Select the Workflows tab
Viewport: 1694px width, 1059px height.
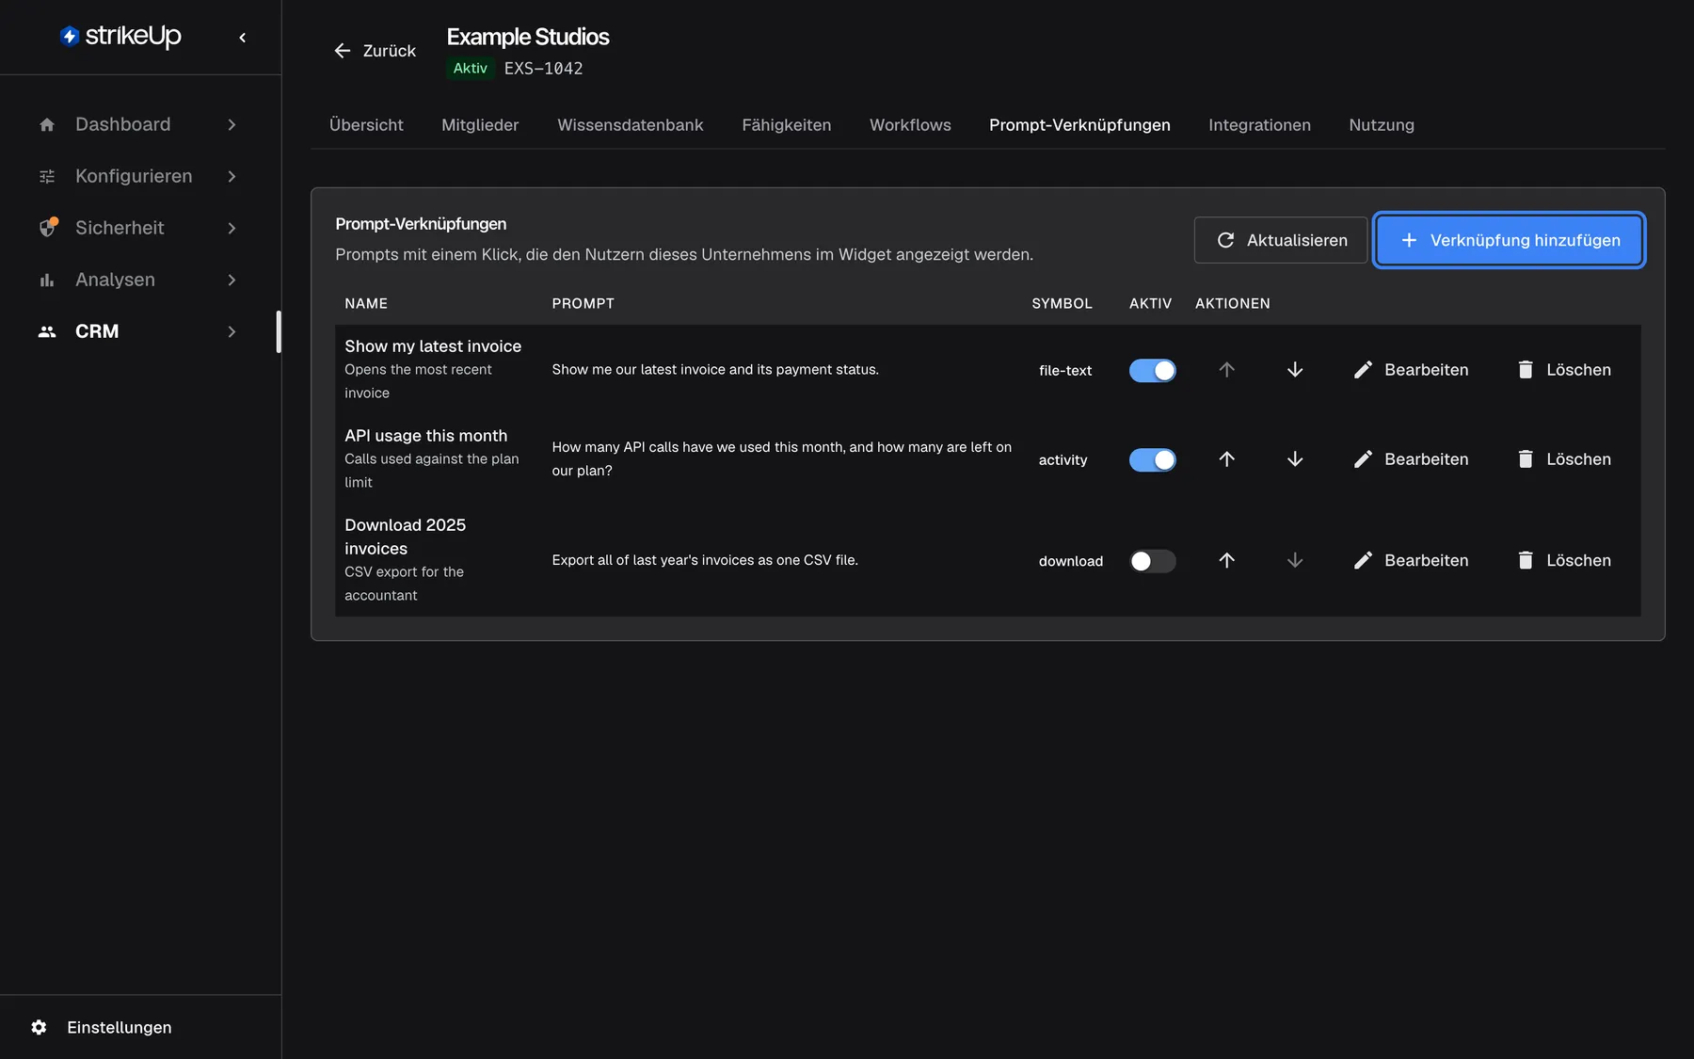tap(910, 125)
